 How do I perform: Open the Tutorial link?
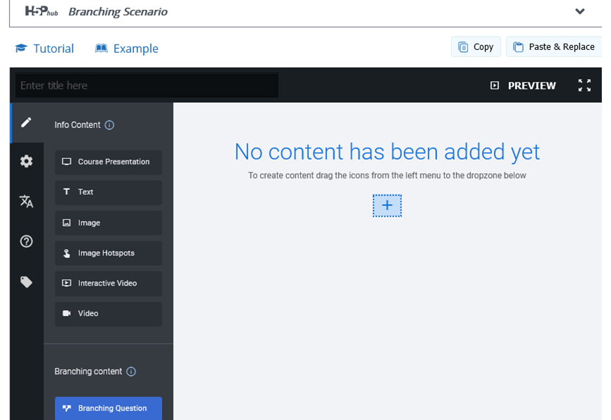click(x=45, y=49)
